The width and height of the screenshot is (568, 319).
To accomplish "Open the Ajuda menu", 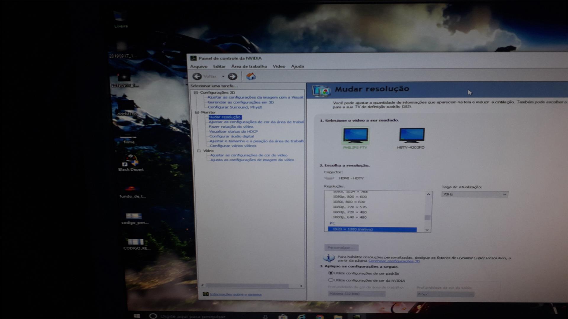I will pyautogui.click(x=297, y=66).
